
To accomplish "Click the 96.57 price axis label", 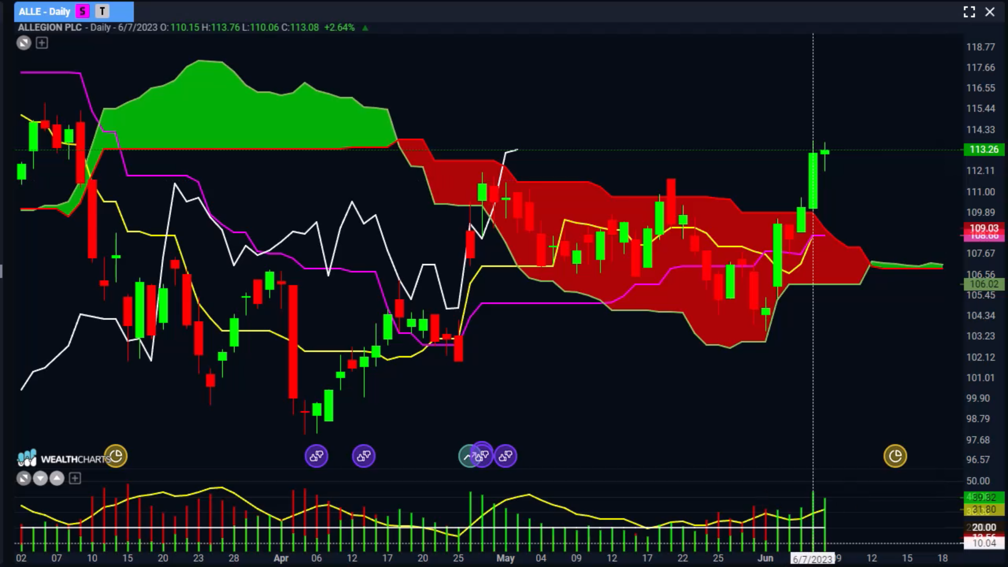I will [978, 459].
